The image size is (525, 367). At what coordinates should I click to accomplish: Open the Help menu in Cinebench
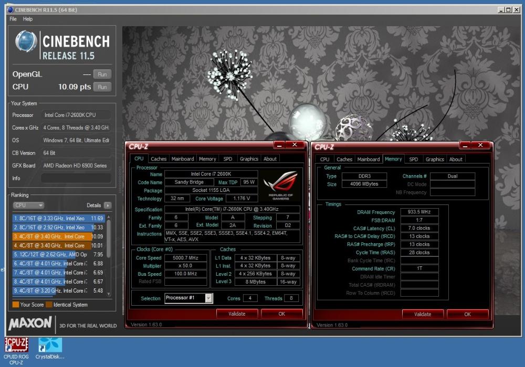(28, 19)
